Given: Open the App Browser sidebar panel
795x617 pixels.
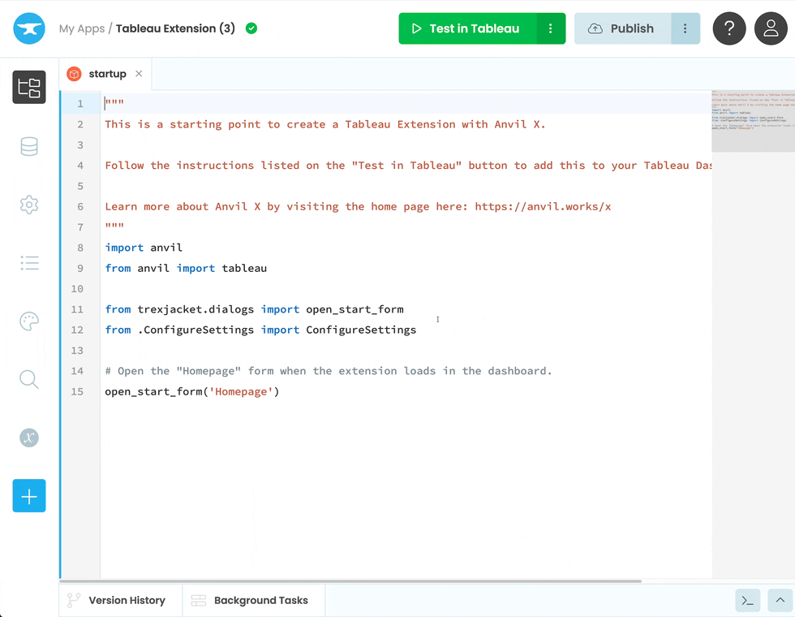Looking at the screenshot, I should [x=29, y=88].
